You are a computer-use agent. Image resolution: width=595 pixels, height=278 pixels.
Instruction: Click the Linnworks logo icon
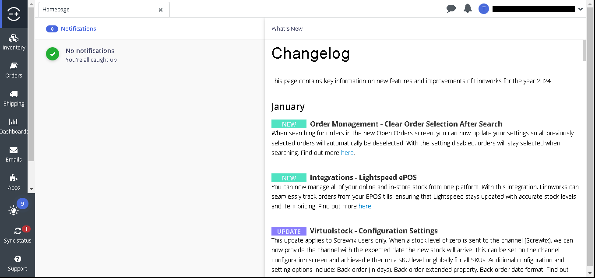pyautogui.click(x=14, y=14)
